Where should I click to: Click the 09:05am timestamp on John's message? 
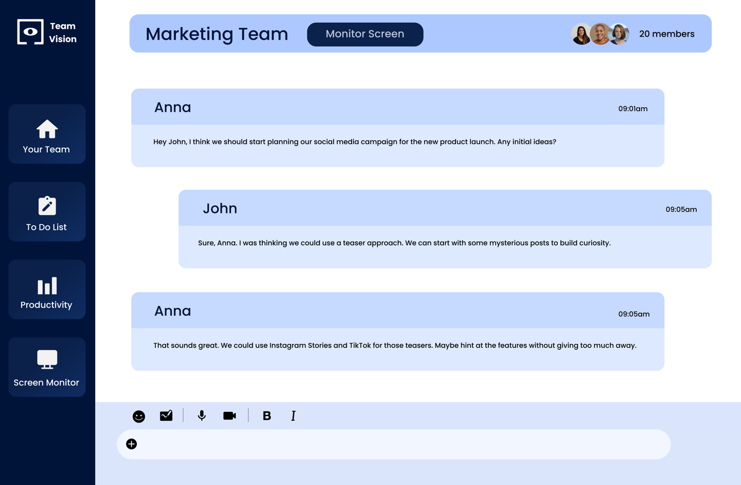(x=681, y=209)
